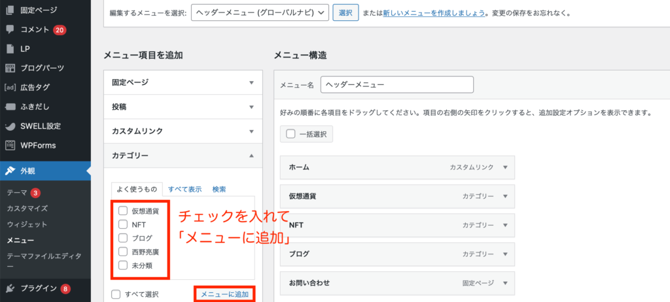Screen dimensions: 670x302
Task: Open the プラグイン menu label
Action: click(39, 289)
